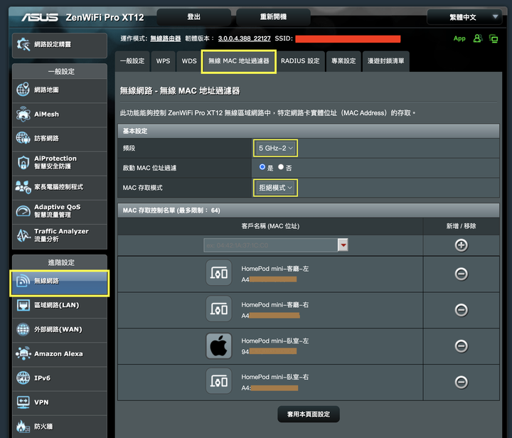512x438 pixels.
Task: Click HomePod mini-臥室-左 client name
Action: pos(275,341)
